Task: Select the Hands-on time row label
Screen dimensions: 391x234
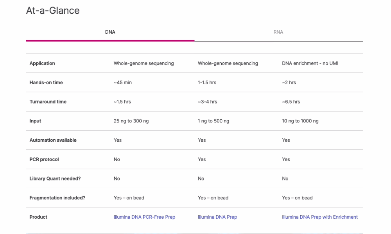Action: click(x=46, y=83)
